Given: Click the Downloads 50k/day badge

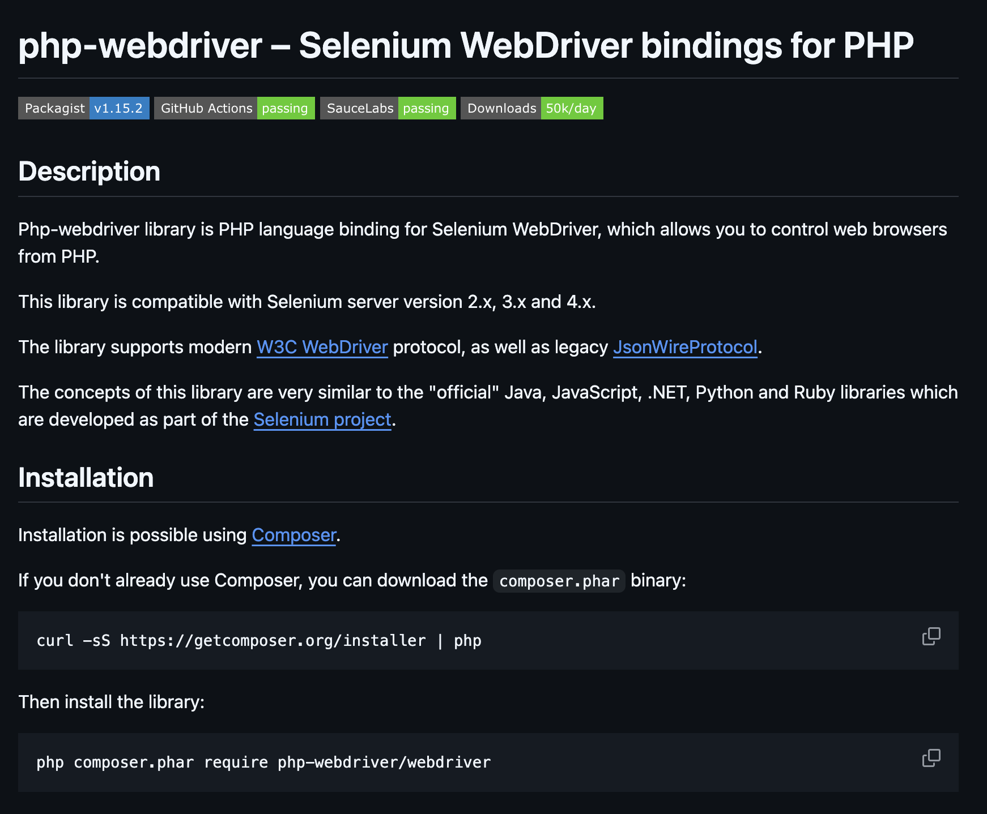Looking at the screenshot, I should point(501,108).
